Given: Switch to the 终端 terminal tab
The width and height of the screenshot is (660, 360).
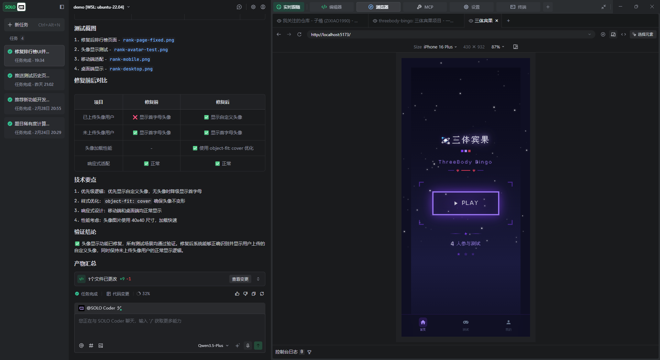Looking at the screenshot, I should coord(518,7).
